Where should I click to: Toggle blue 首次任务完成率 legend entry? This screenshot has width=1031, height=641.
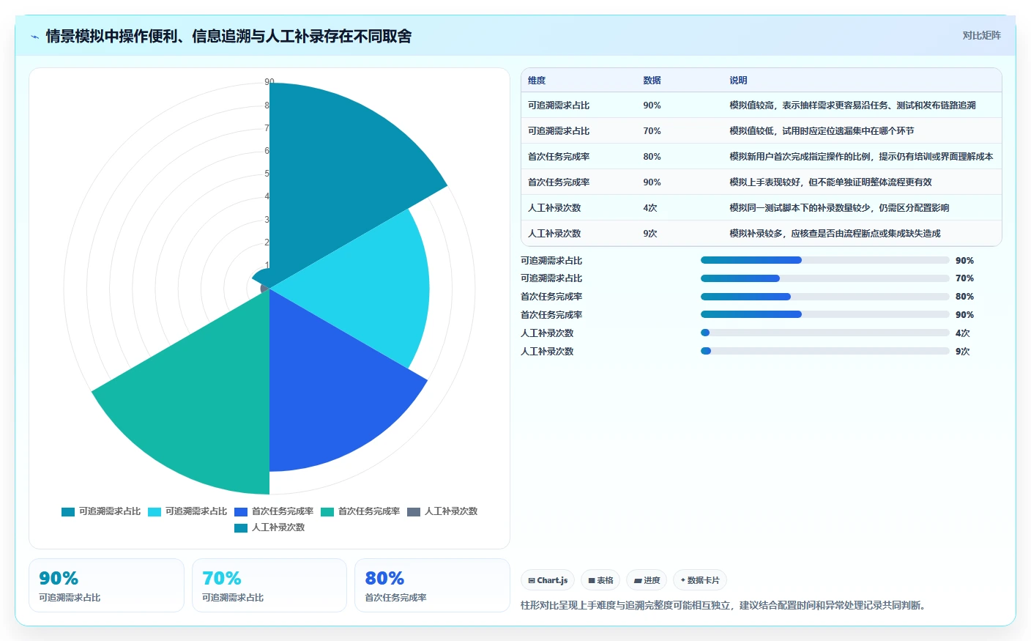pyautogui.click(x=274, y=511)
